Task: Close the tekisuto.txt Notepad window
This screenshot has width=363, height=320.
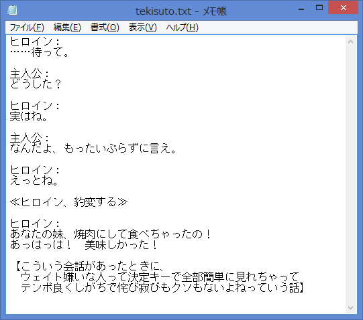Action: click(x=344, y=8)
